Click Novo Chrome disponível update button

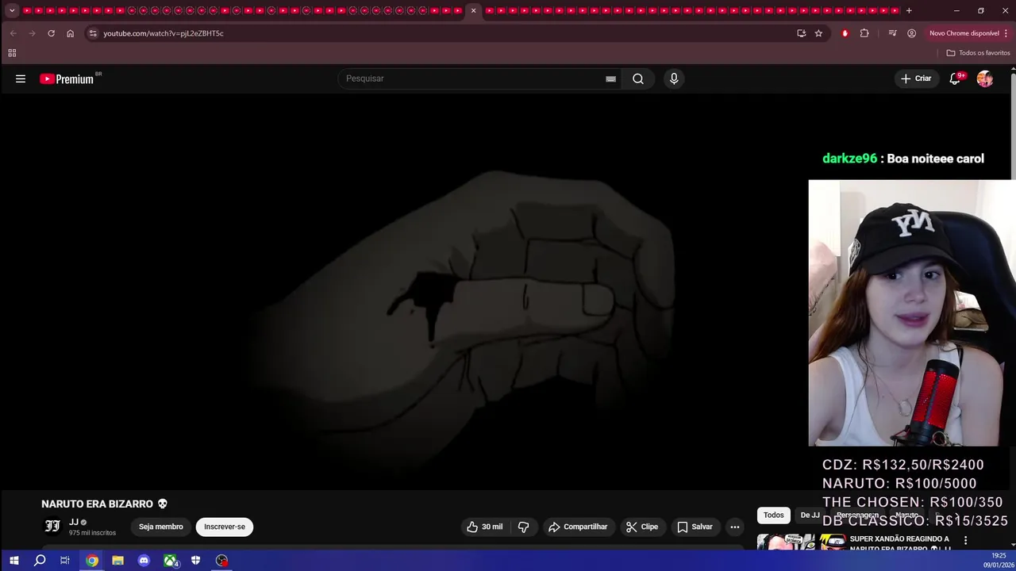click(964, 33)
